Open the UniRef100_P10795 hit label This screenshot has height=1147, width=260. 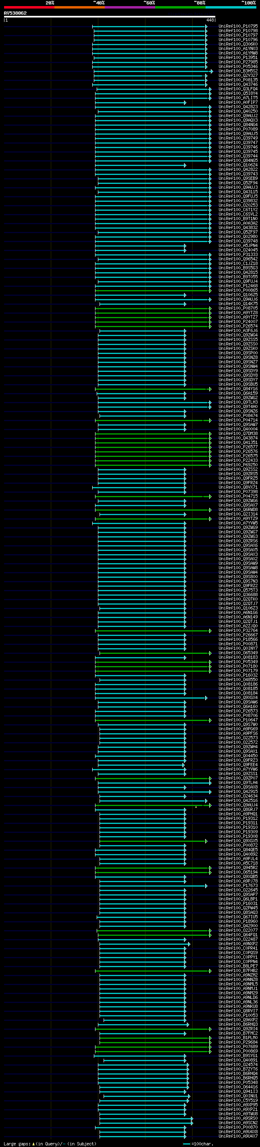coord(238,26)
